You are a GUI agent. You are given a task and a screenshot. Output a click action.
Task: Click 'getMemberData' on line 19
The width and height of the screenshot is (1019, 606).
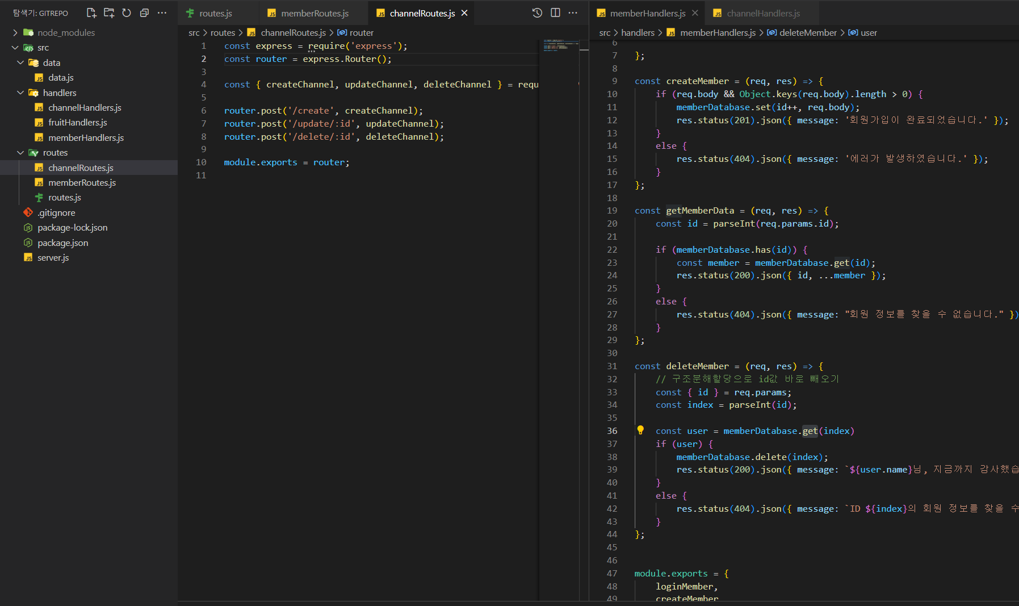[x=700, y=210]
